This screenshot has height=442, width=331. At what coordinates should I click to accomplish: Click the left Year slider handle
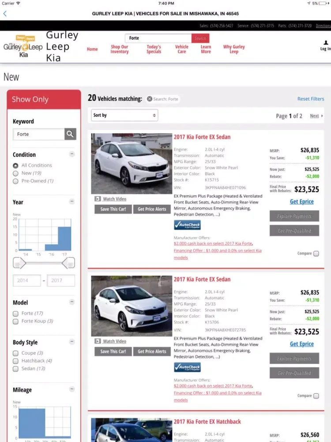[19, 263]
